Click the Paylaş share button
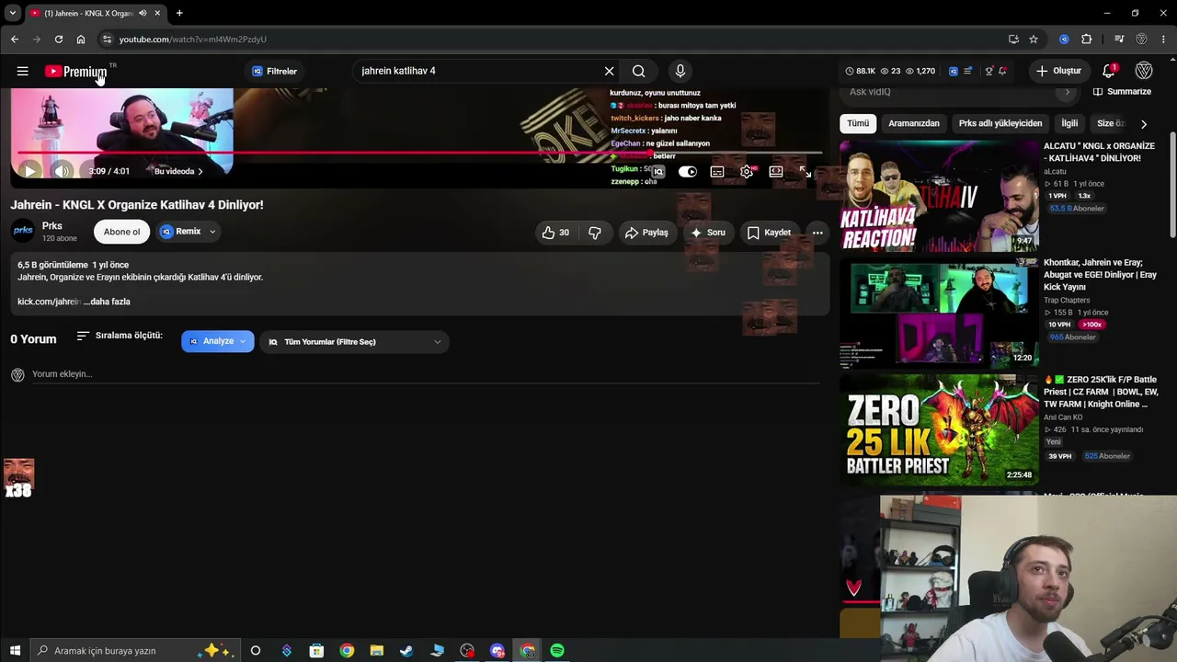The width and height of the screenshot is (1177, 662). tap(646, 233)
